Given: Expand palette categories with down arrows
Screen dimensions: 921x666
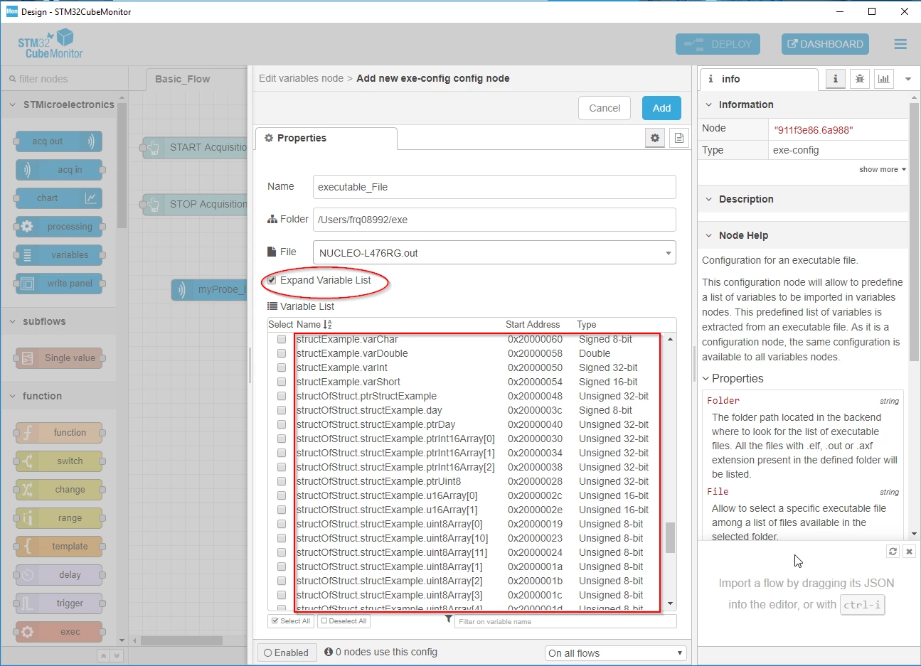Looking at the screenshot, I should [x=117, y=656].
